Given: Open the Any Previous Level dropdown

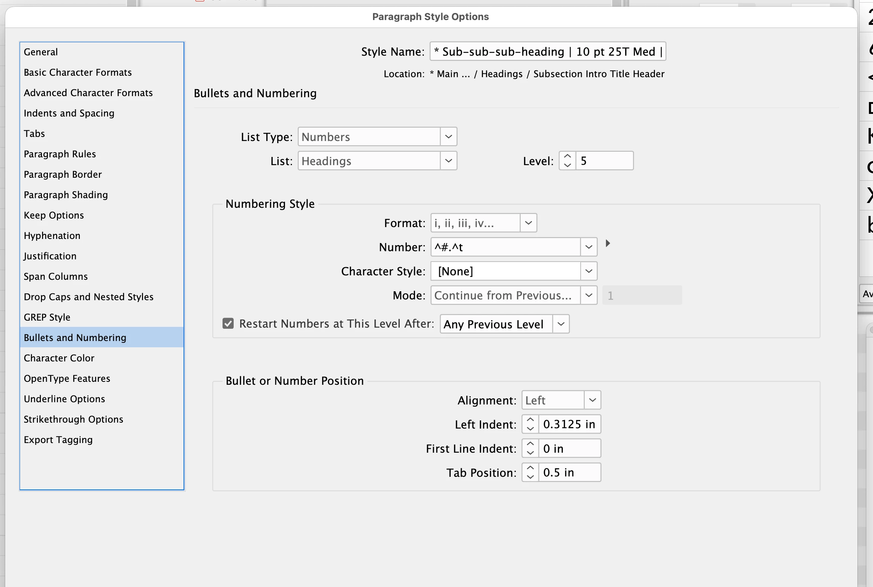Looking at the screenshot, I should [504, 324].
